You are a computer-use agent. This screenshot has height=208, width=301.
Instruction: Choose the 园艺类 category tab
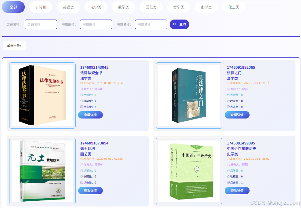[151, 7]
